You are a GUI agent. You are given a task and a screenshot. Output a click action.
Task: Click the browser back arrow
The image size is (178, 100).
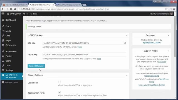tap(3, 9)
